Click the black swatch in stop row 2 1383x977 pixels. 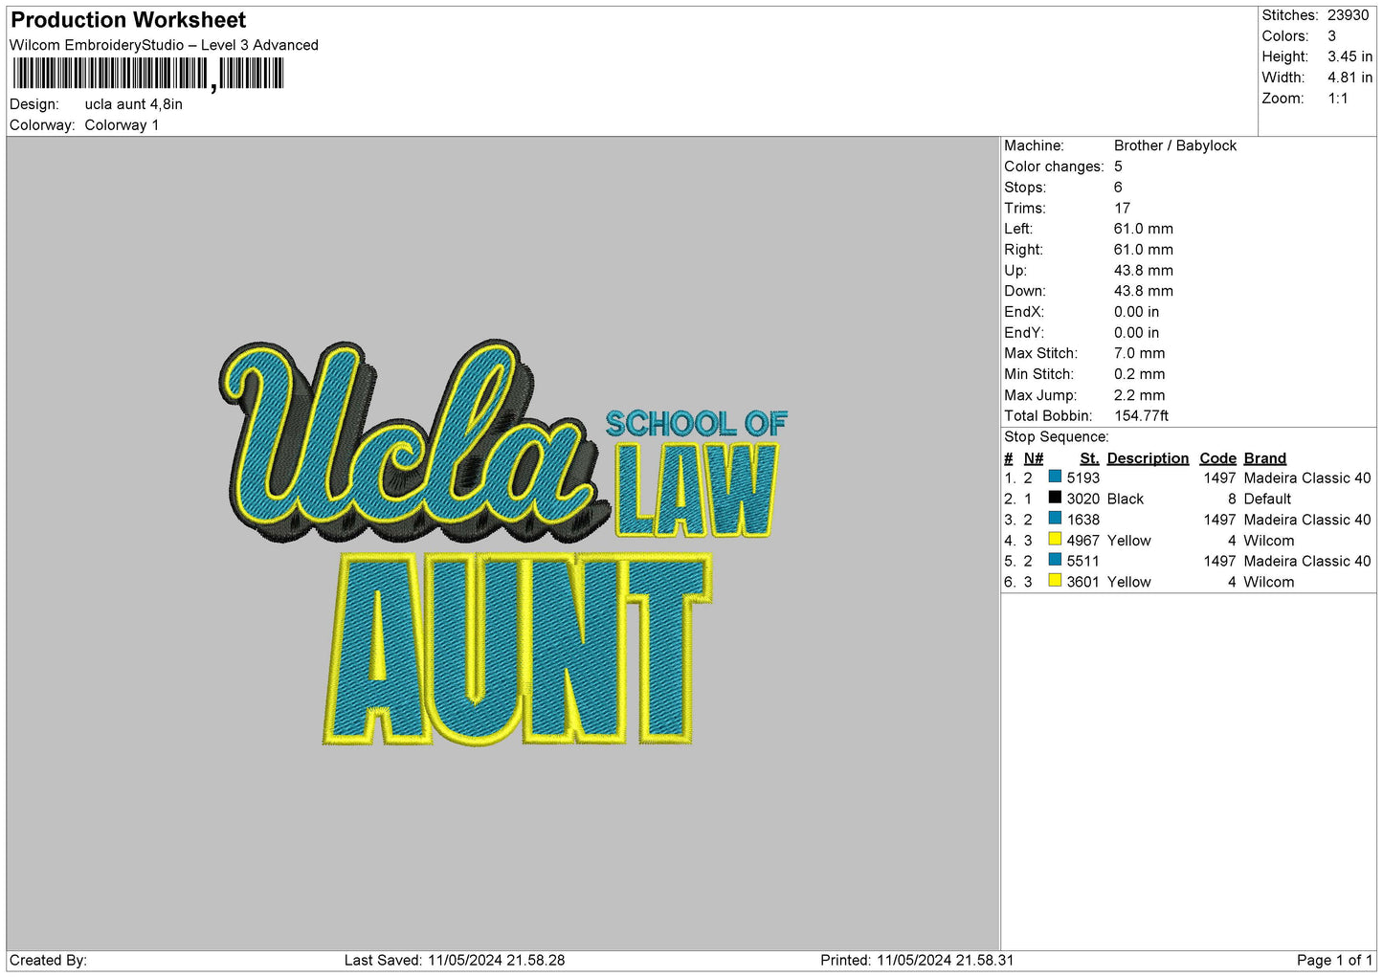click(1055, 498)
